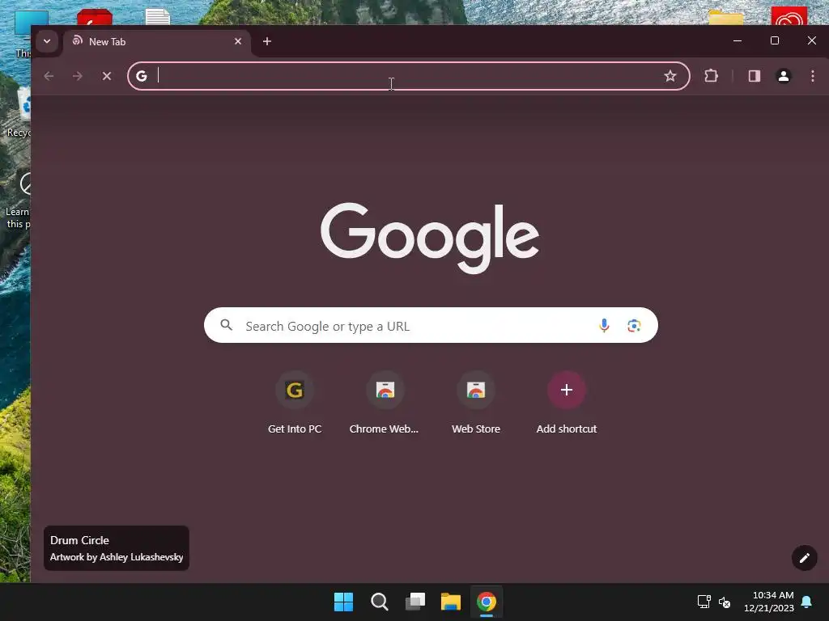The width and height of the screenshot is (829, 621).
Task: Open the Get Into PC shortcut
Action: (295, 403)
